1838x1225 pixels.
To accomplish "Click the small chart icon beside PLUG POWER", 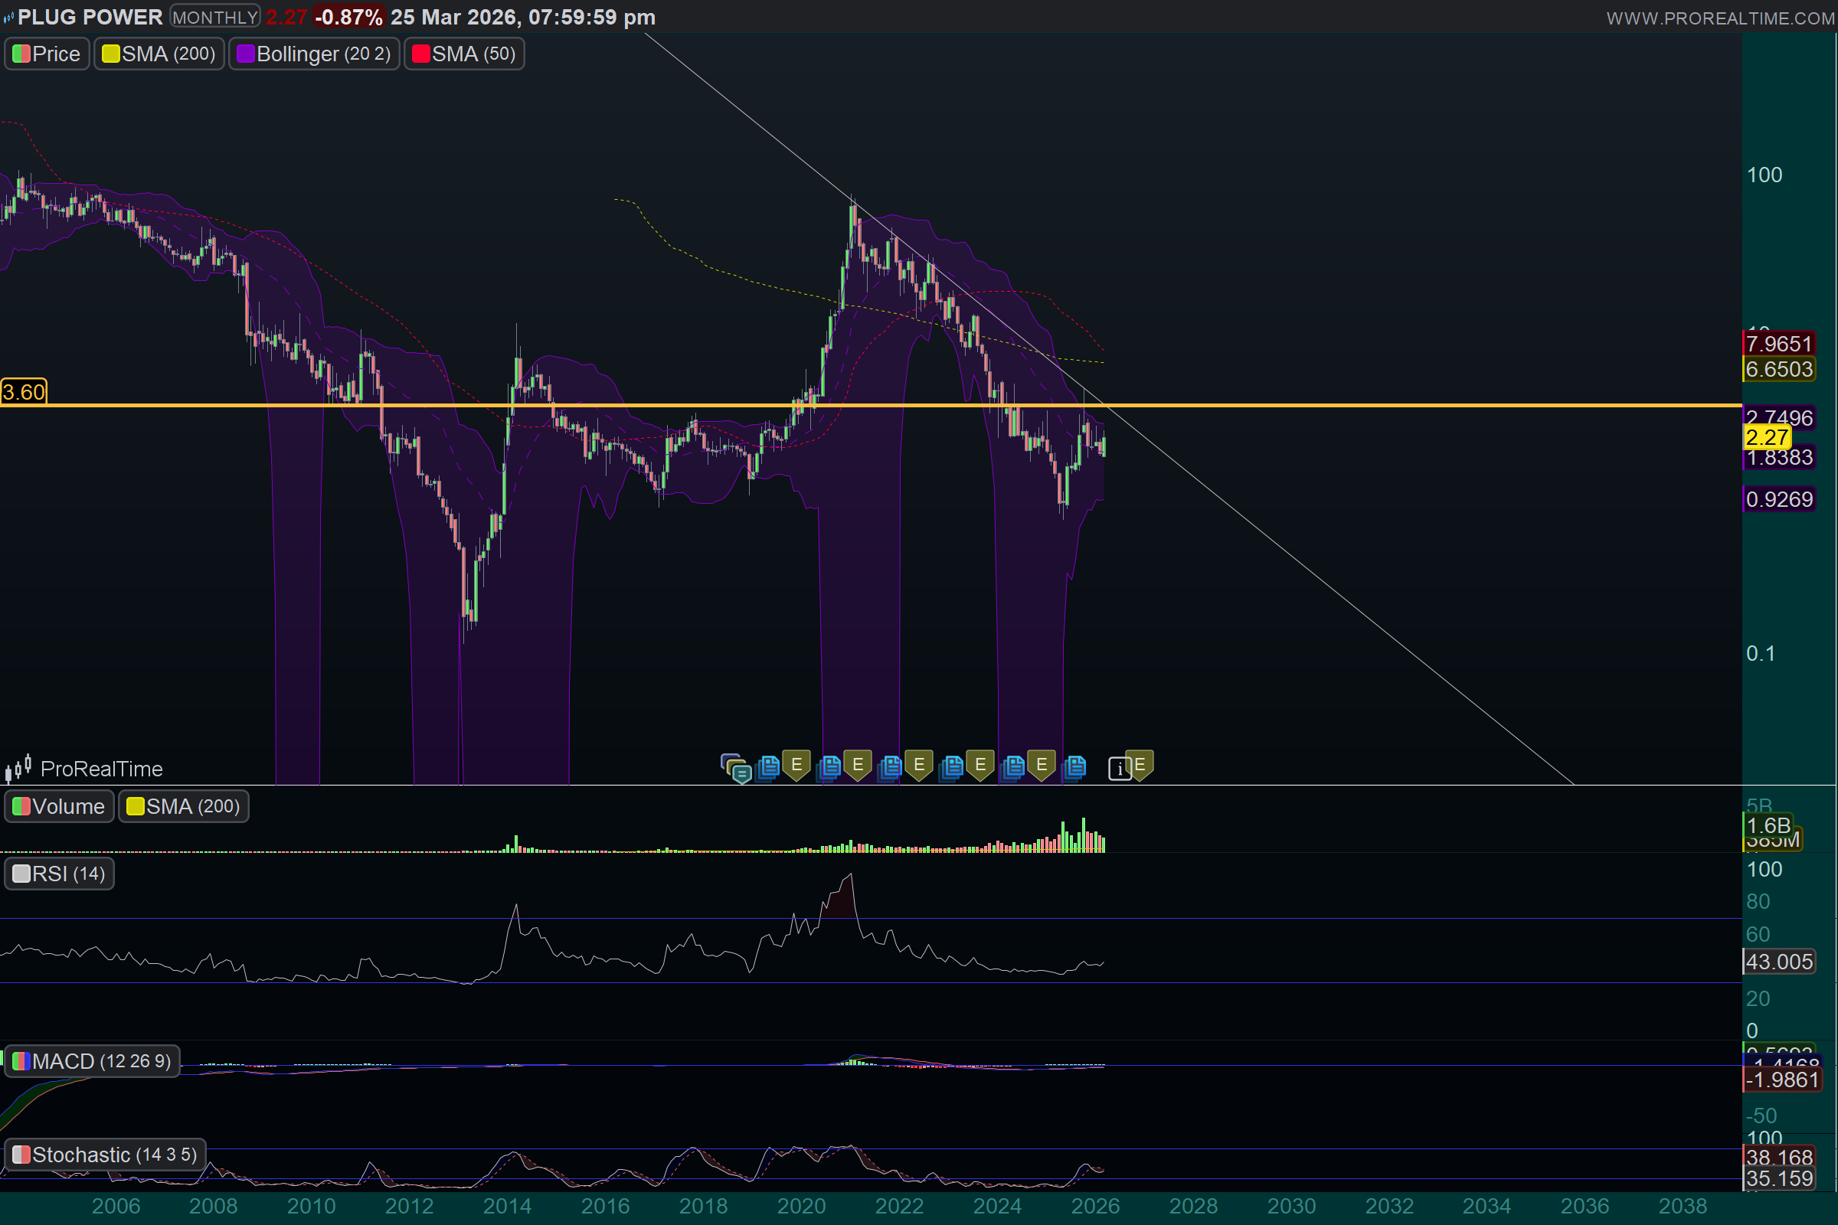I will (8, 17).
